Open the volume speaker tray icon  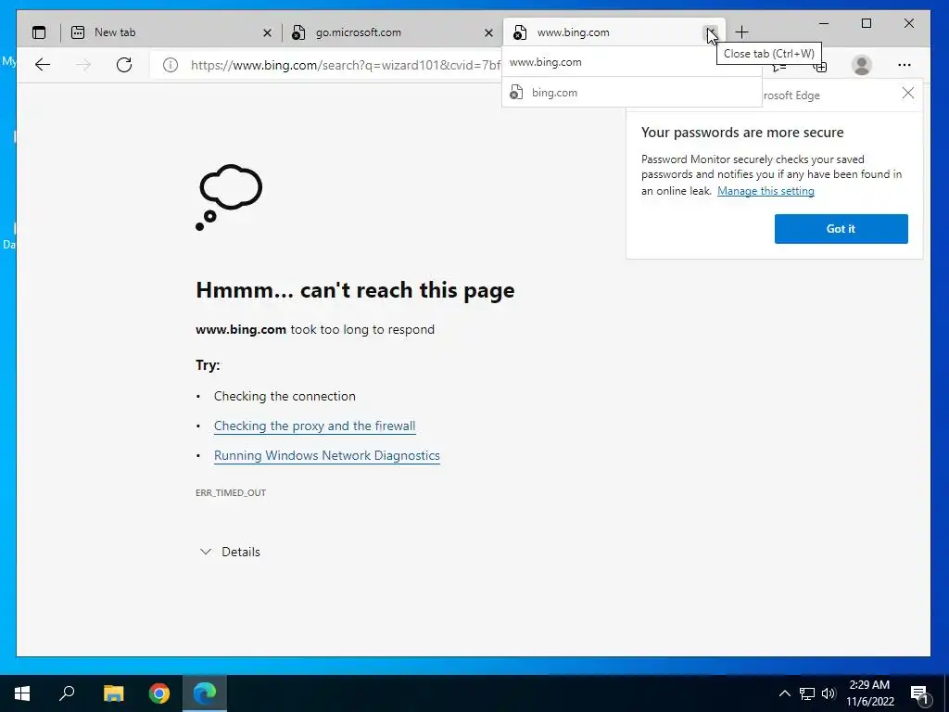829,693
